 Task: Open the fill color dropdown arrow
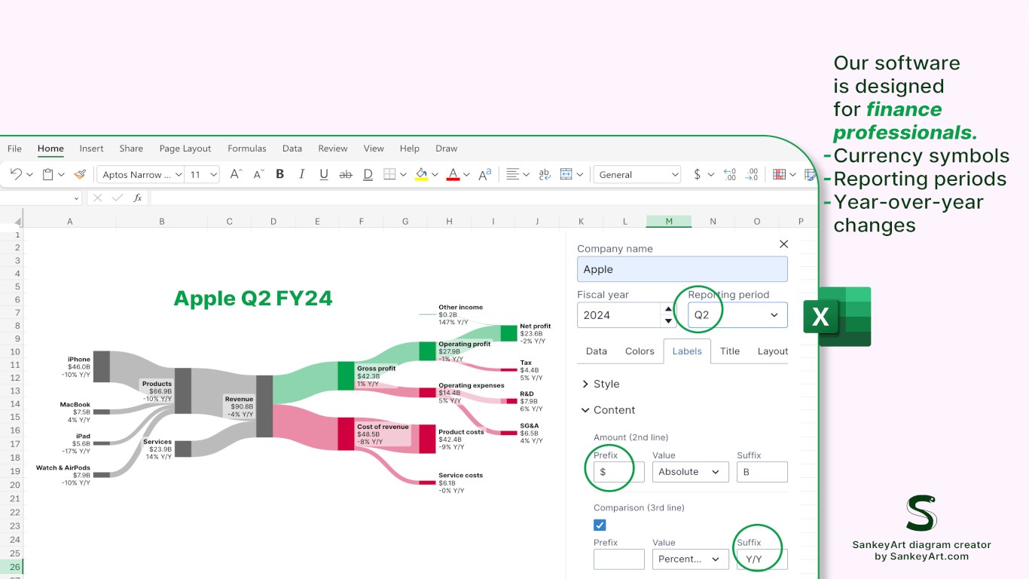tap(435, 175)
